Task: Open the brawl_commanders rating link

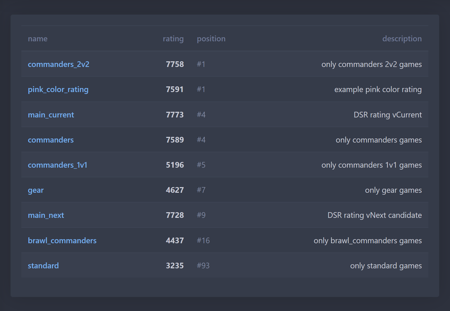Action: click(62, 241)
